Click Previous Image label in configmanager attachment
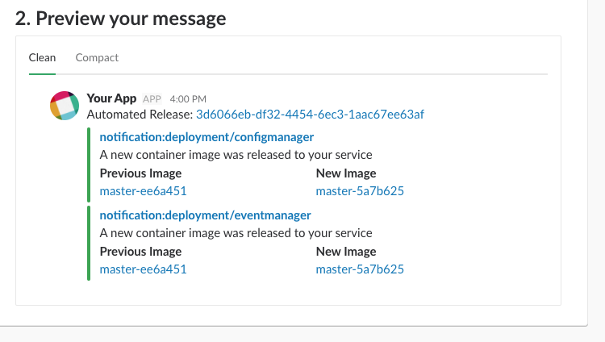The width and height of the screenshot is (605, 342). pos(140,173)
